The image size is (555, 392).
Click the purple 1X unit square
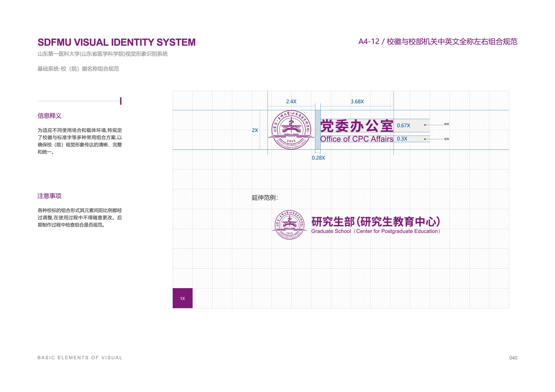(x=182, y=298)
